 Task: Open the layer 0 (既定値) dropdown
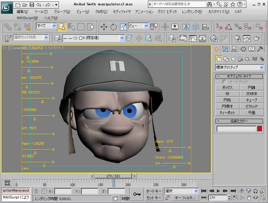click(x=122, y=38)
